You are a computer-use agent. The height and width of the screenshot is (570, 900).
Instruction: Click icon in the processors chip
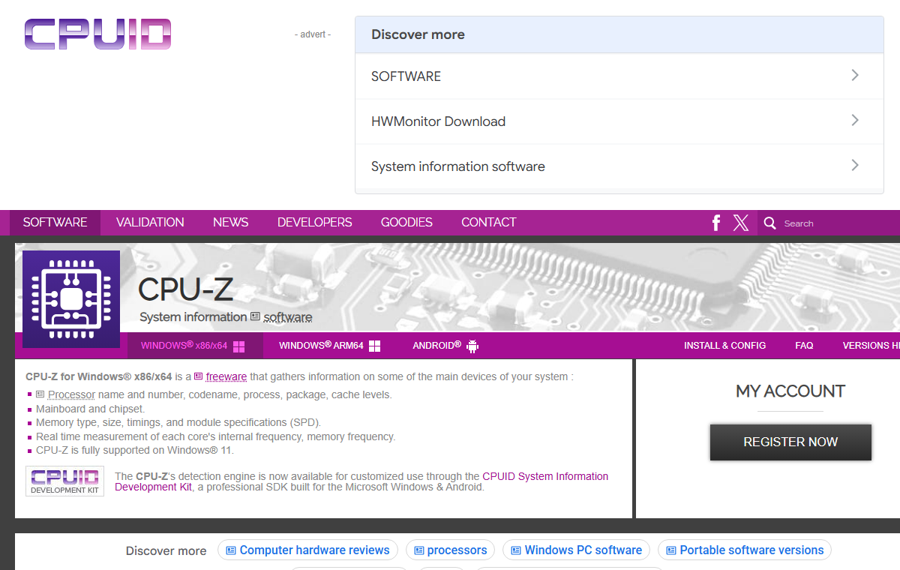click(419, 550)
